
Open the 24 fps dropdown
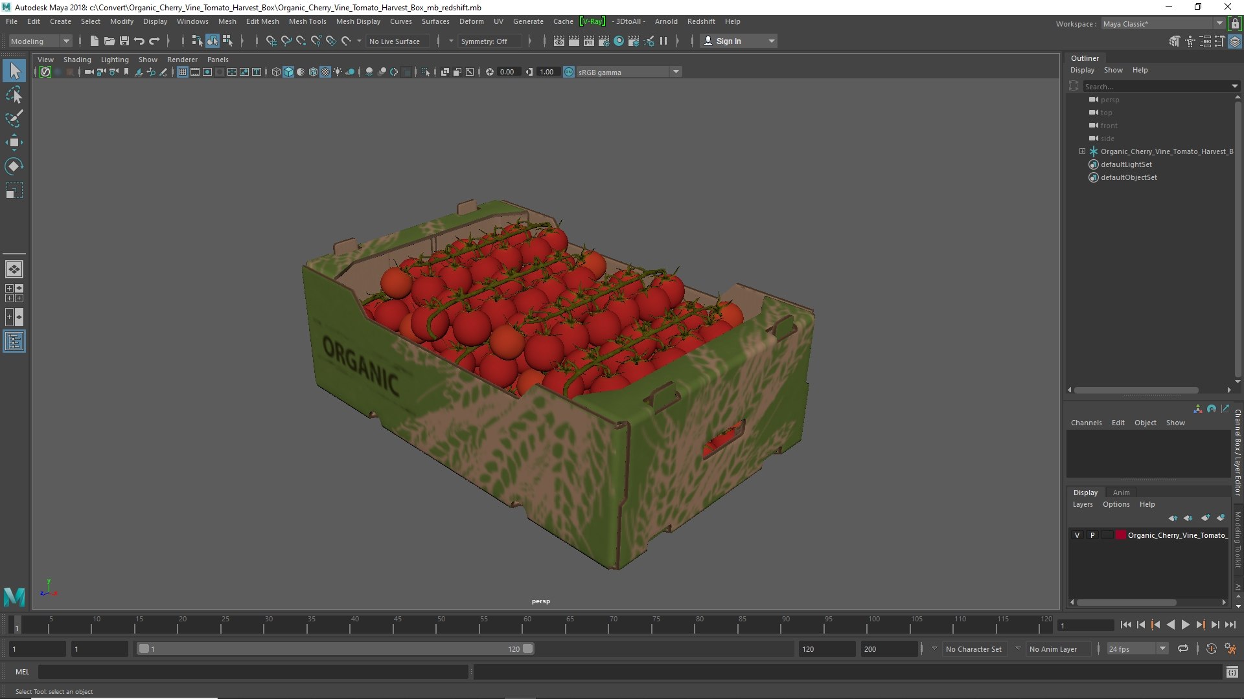tap(1137, 649)
